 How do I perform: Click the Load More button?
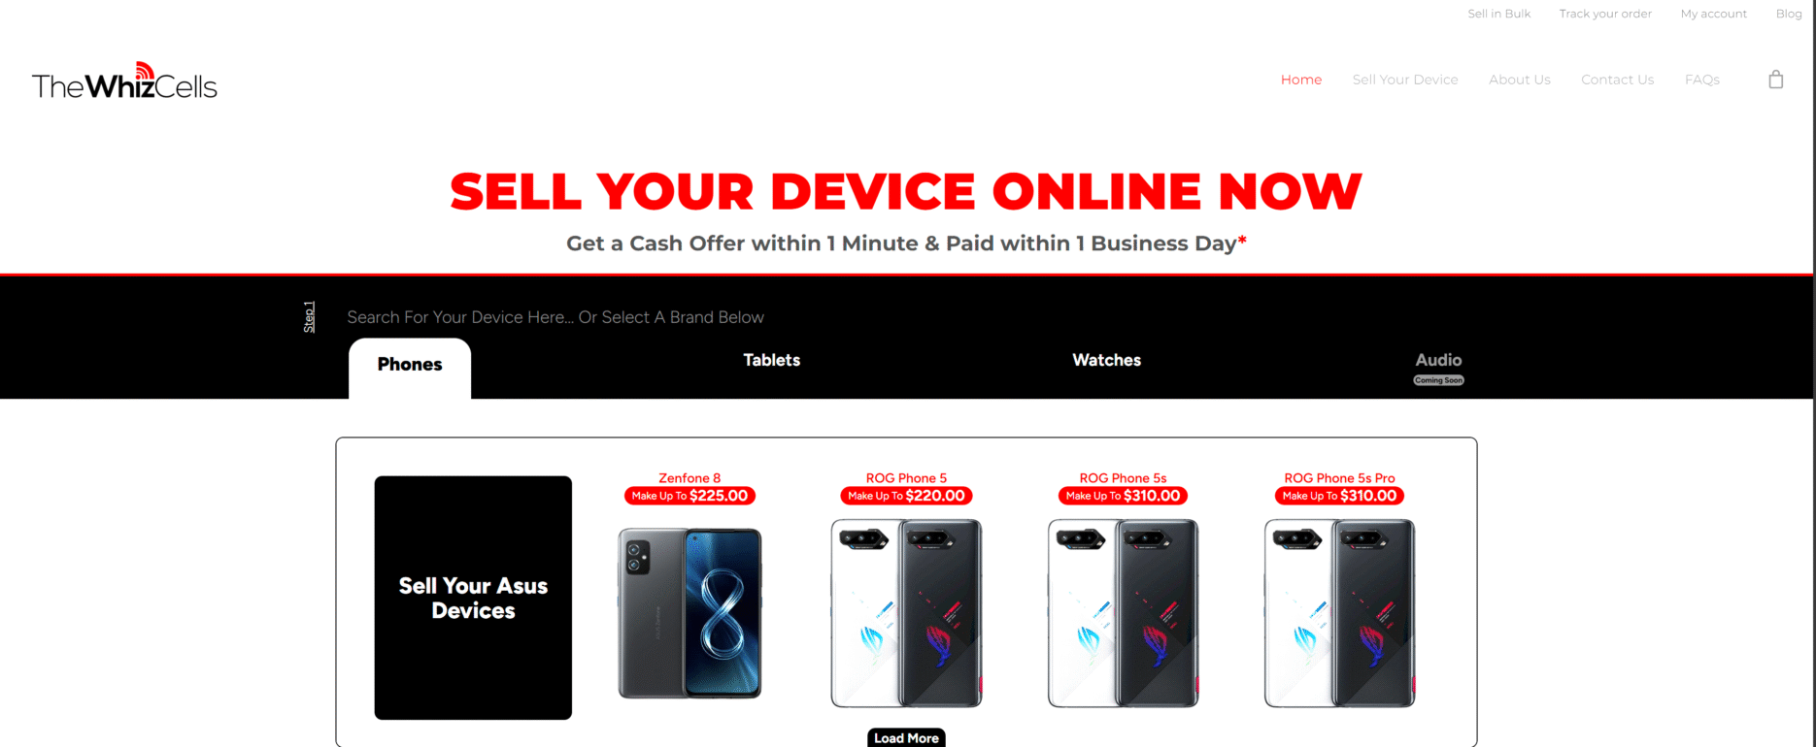pyautogui.click(x=906, y=738)
